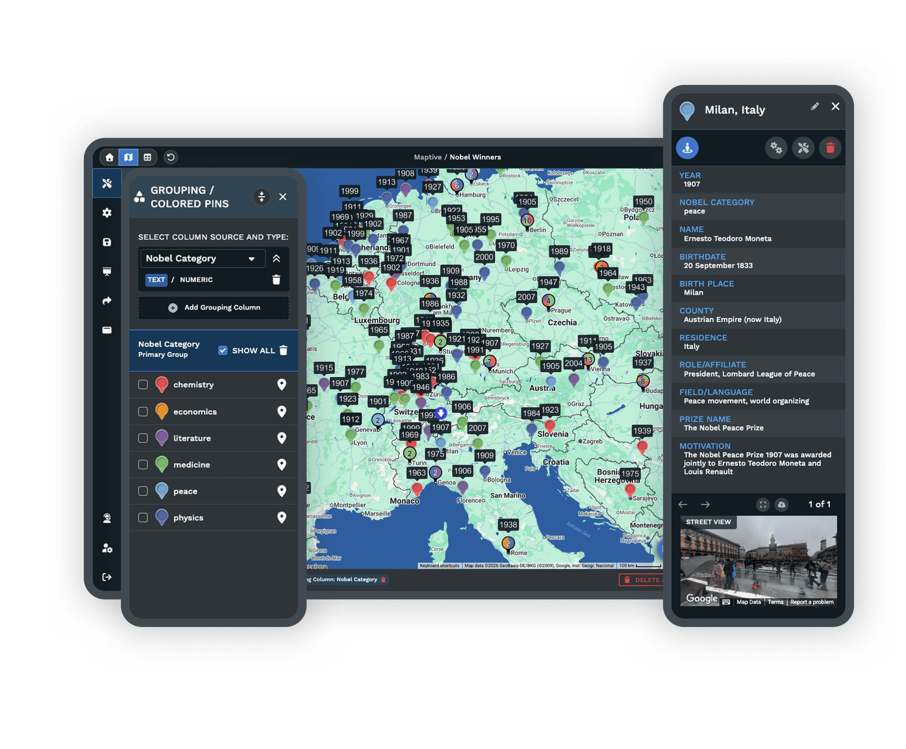Viewport: 906px width, 749px height.
Task: Open the data table grid view icon
Action: pos(148,157)
